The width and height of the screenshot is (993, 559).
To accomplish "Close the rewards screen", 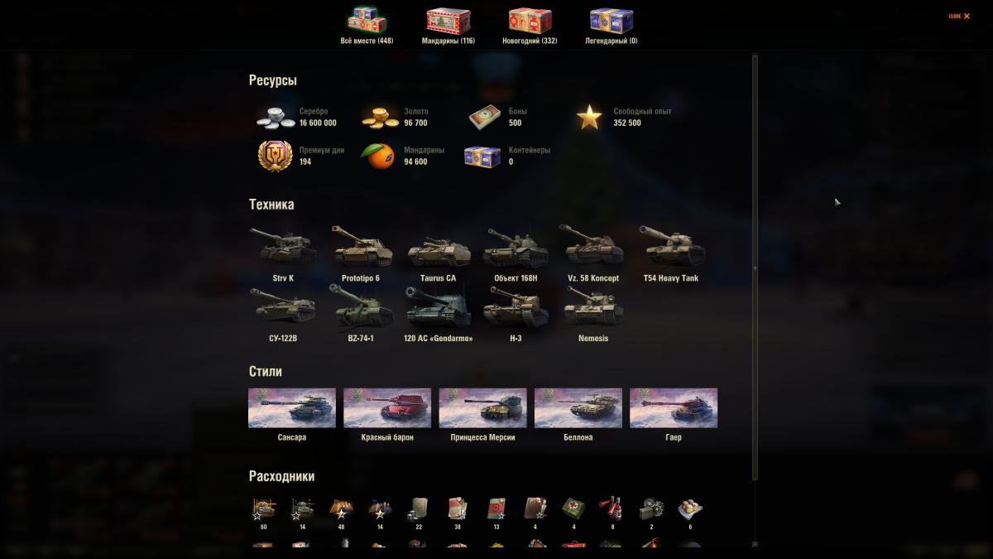I will (959, 16).
